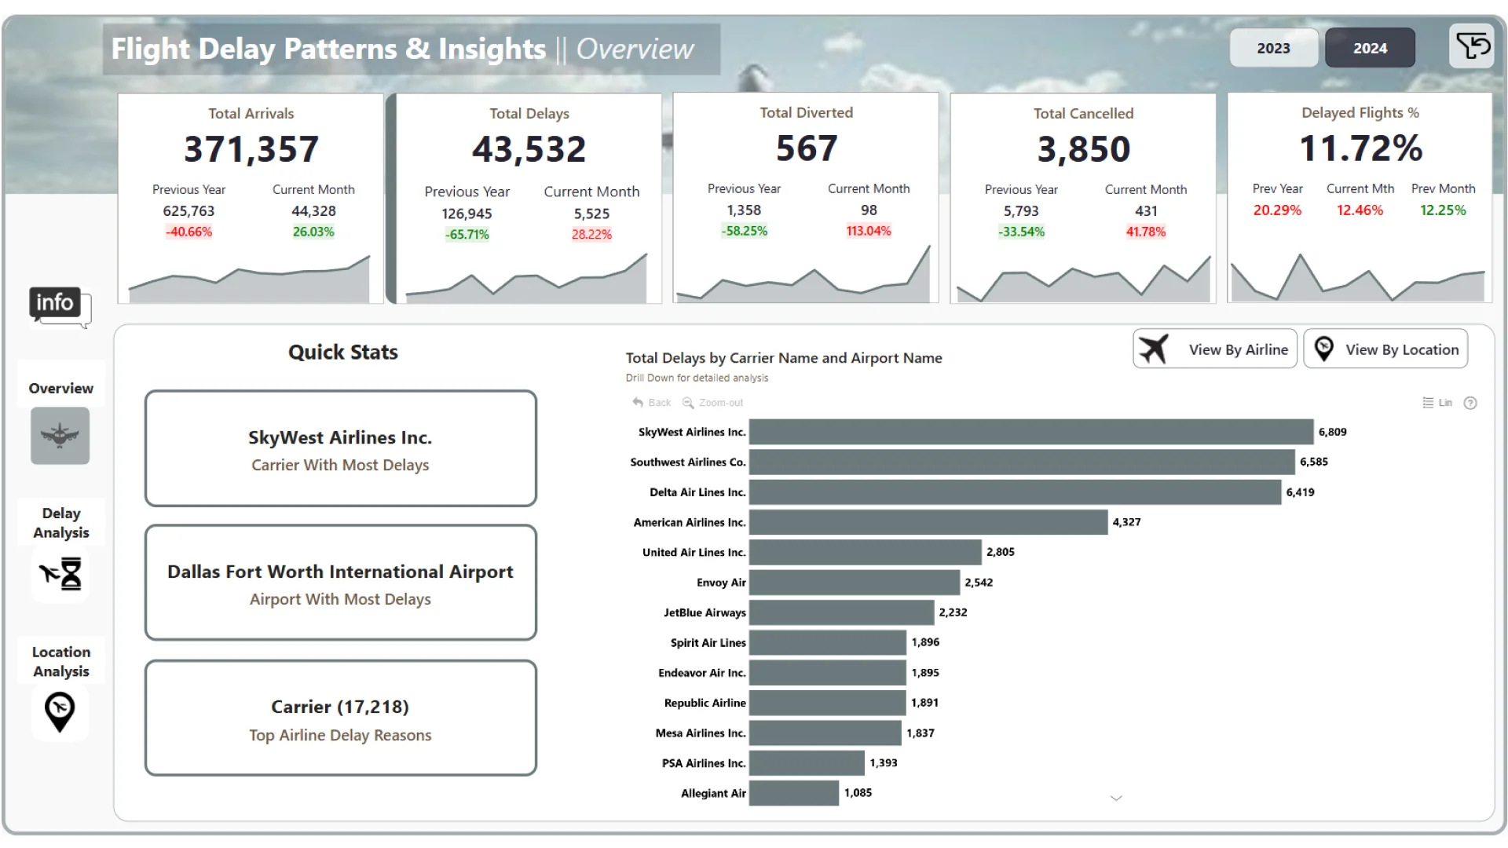1508x848 pixels.
Task: Click the Zoom-out magnifier icon
Action: coord(688,403)
